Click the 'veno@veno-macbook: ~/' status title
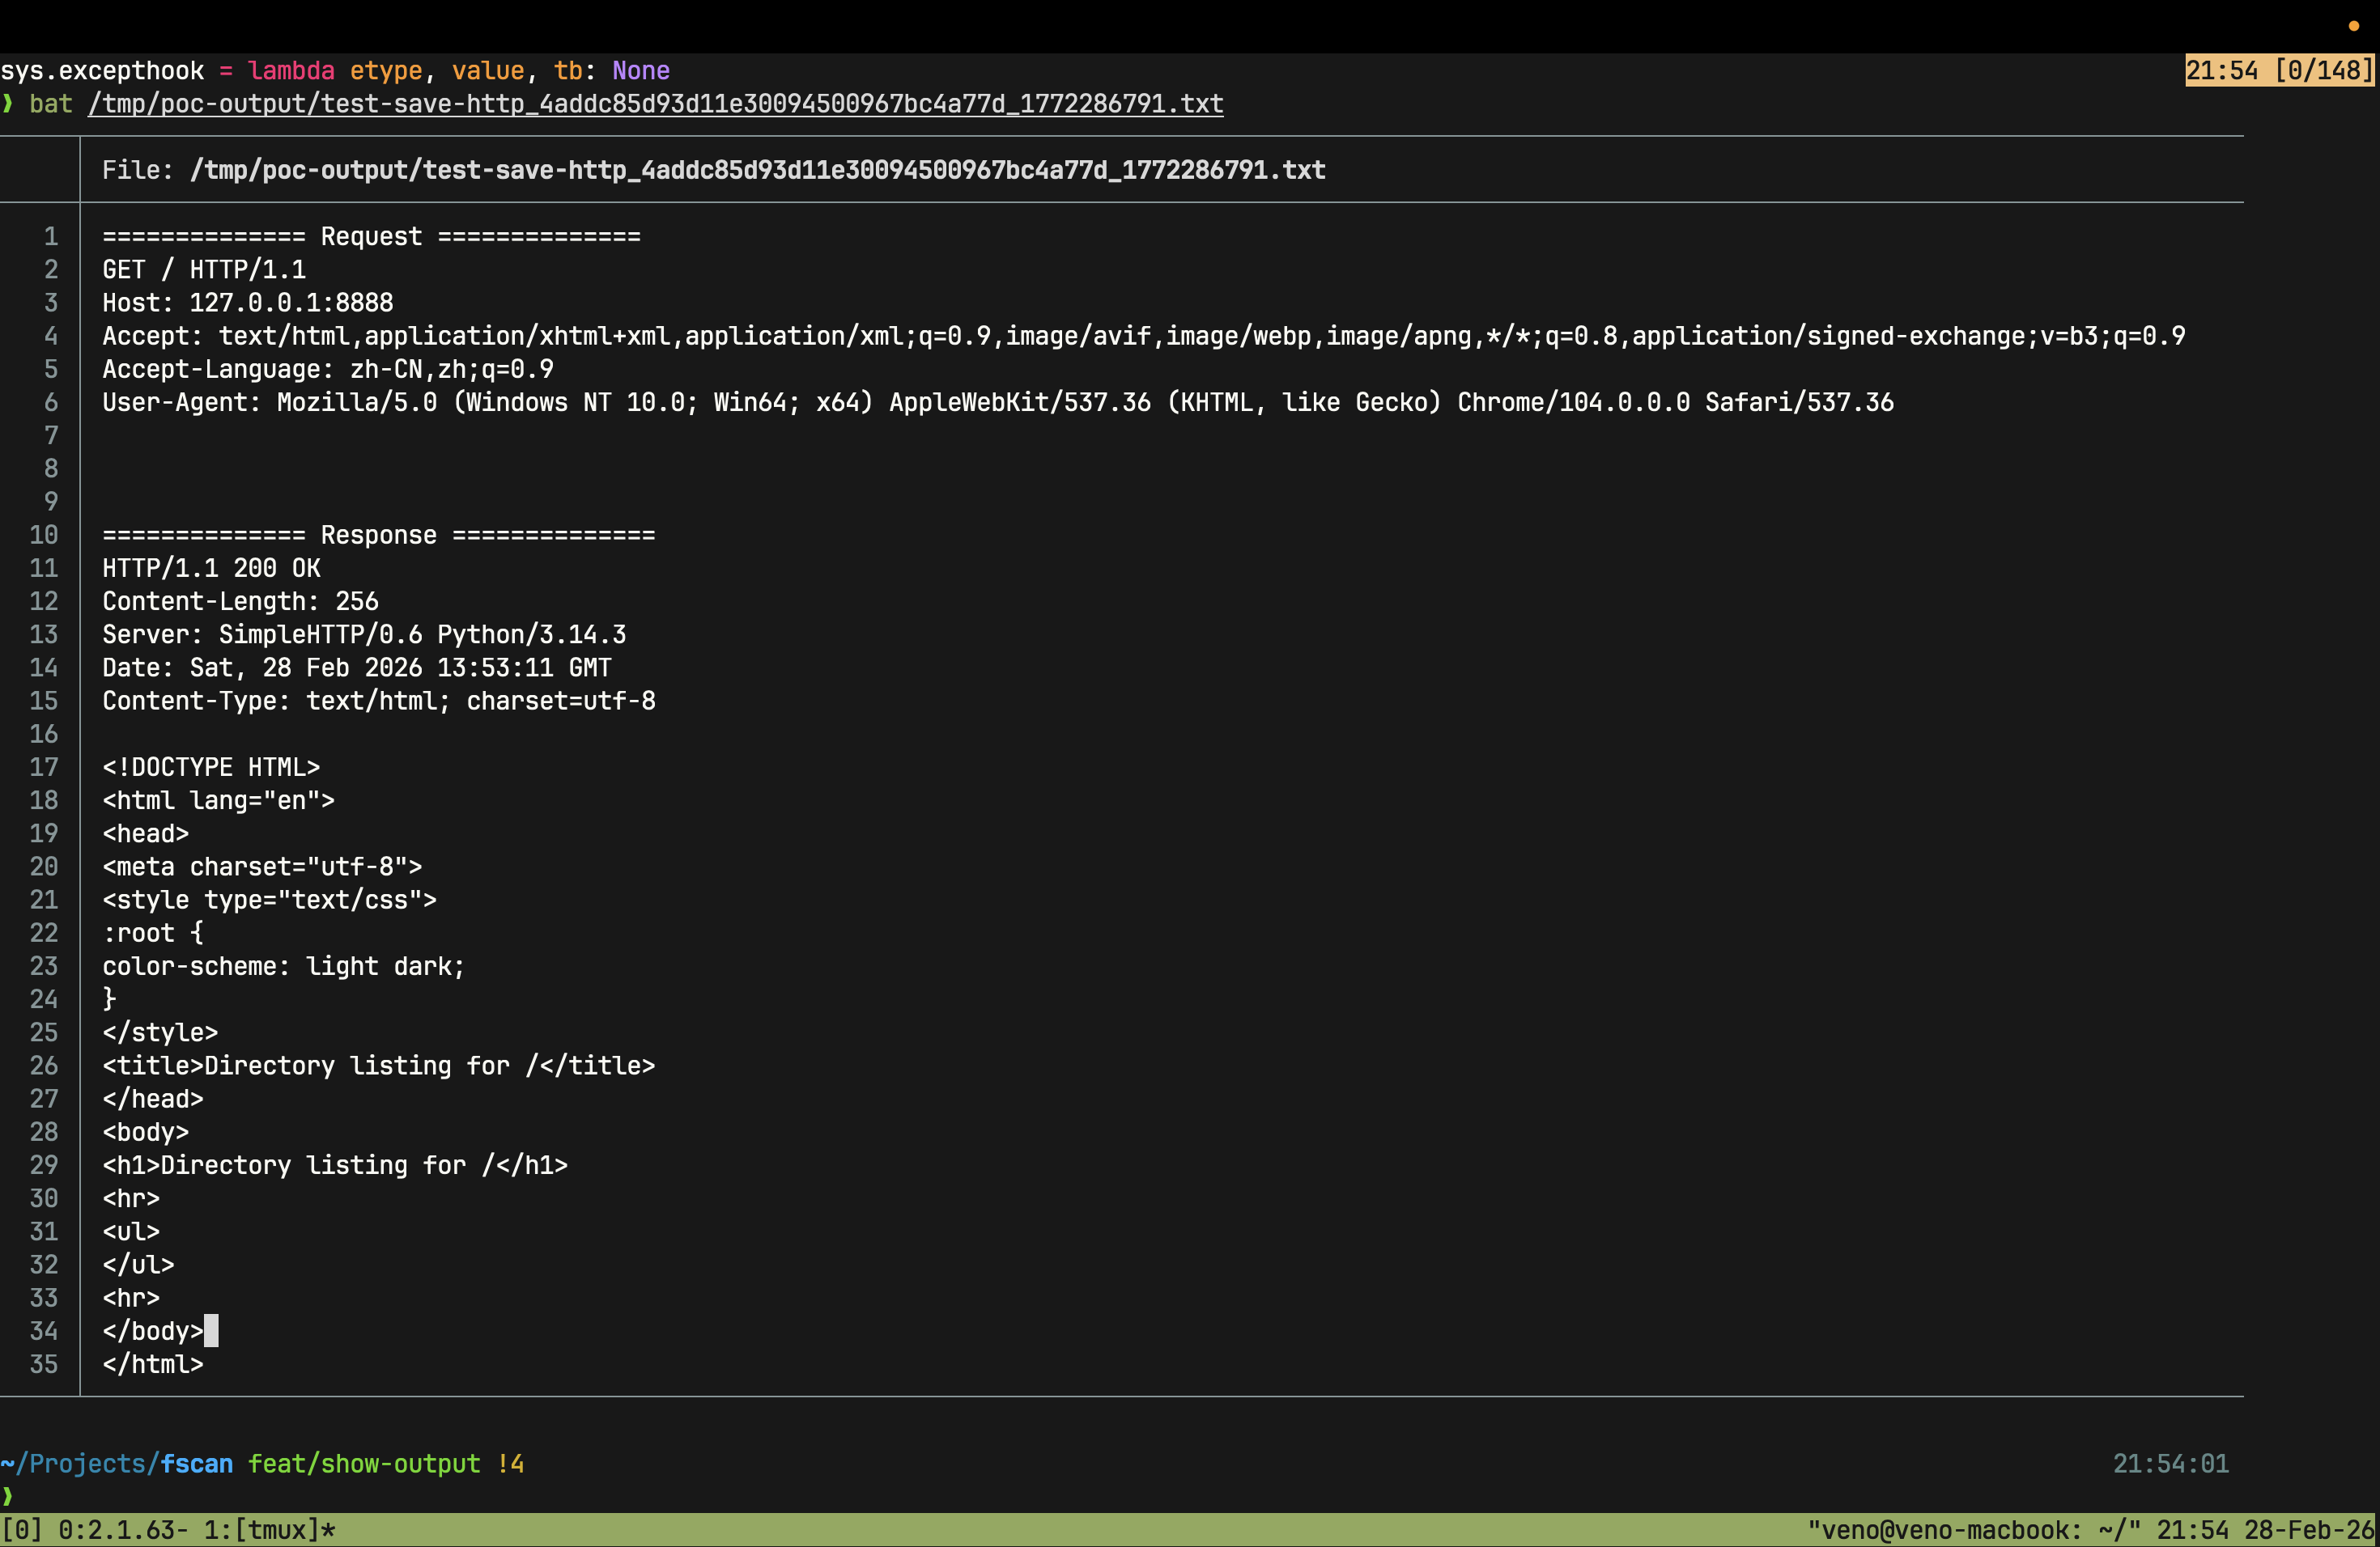Viewport: 2380px width, 1547px height. point(1974,1530)
